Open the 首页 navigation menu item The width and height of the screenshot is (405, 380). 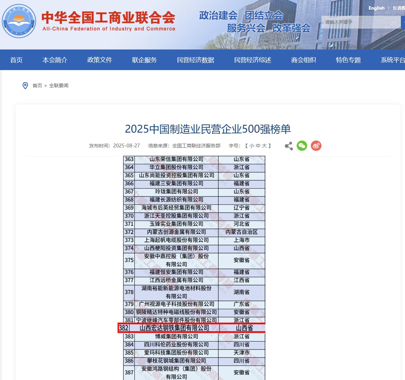tap(16, 60)
